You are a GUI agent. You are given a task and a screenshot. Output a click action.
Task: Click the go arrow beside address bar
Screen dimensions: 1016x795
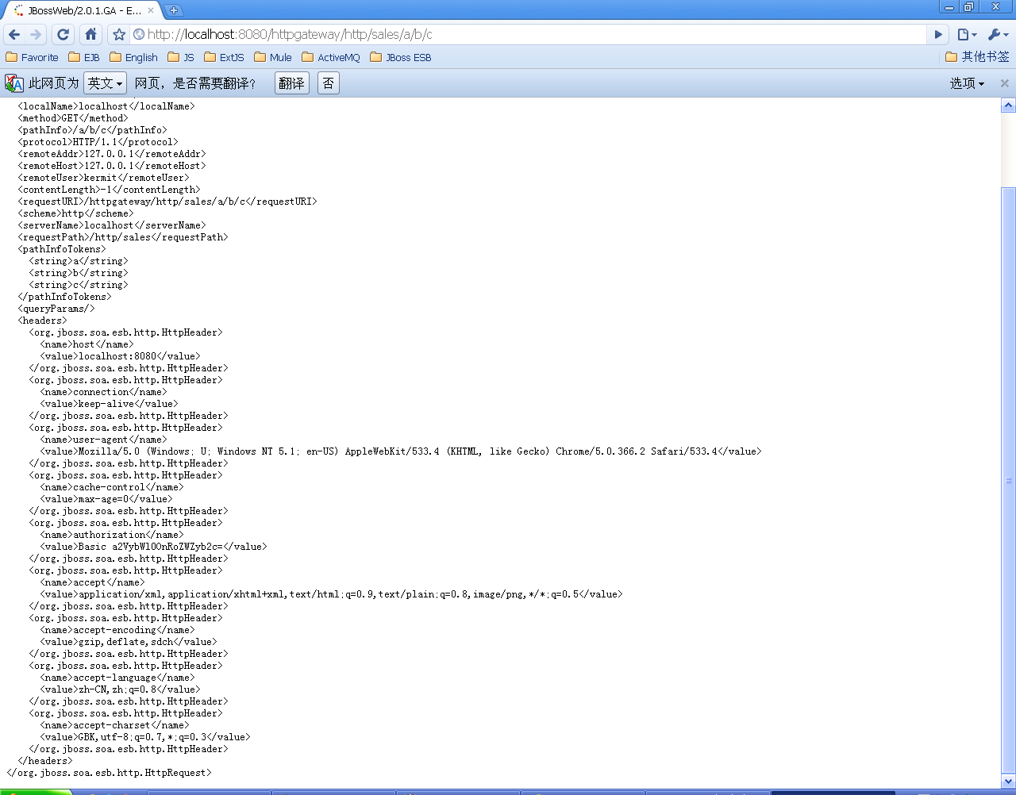point(938,34)
